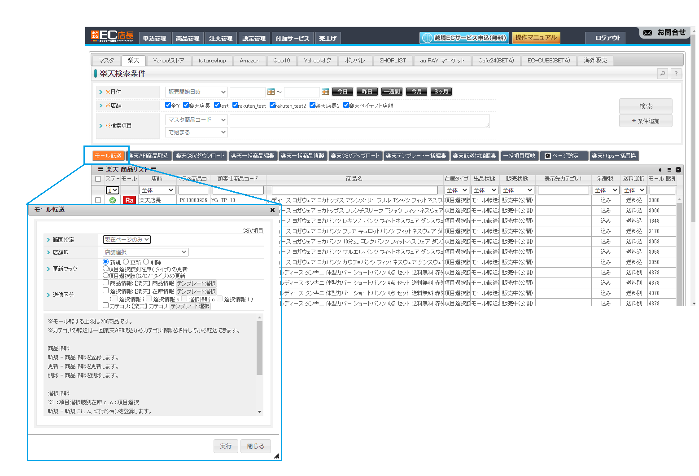Open the help question mark icon
Screen dimensions: 699x476
point(676,73)
